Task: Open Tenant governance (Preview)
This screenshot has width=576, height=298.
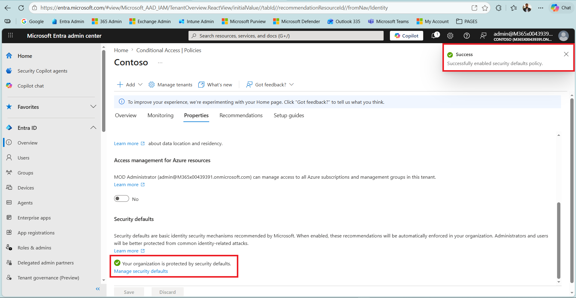Action: 48,278
